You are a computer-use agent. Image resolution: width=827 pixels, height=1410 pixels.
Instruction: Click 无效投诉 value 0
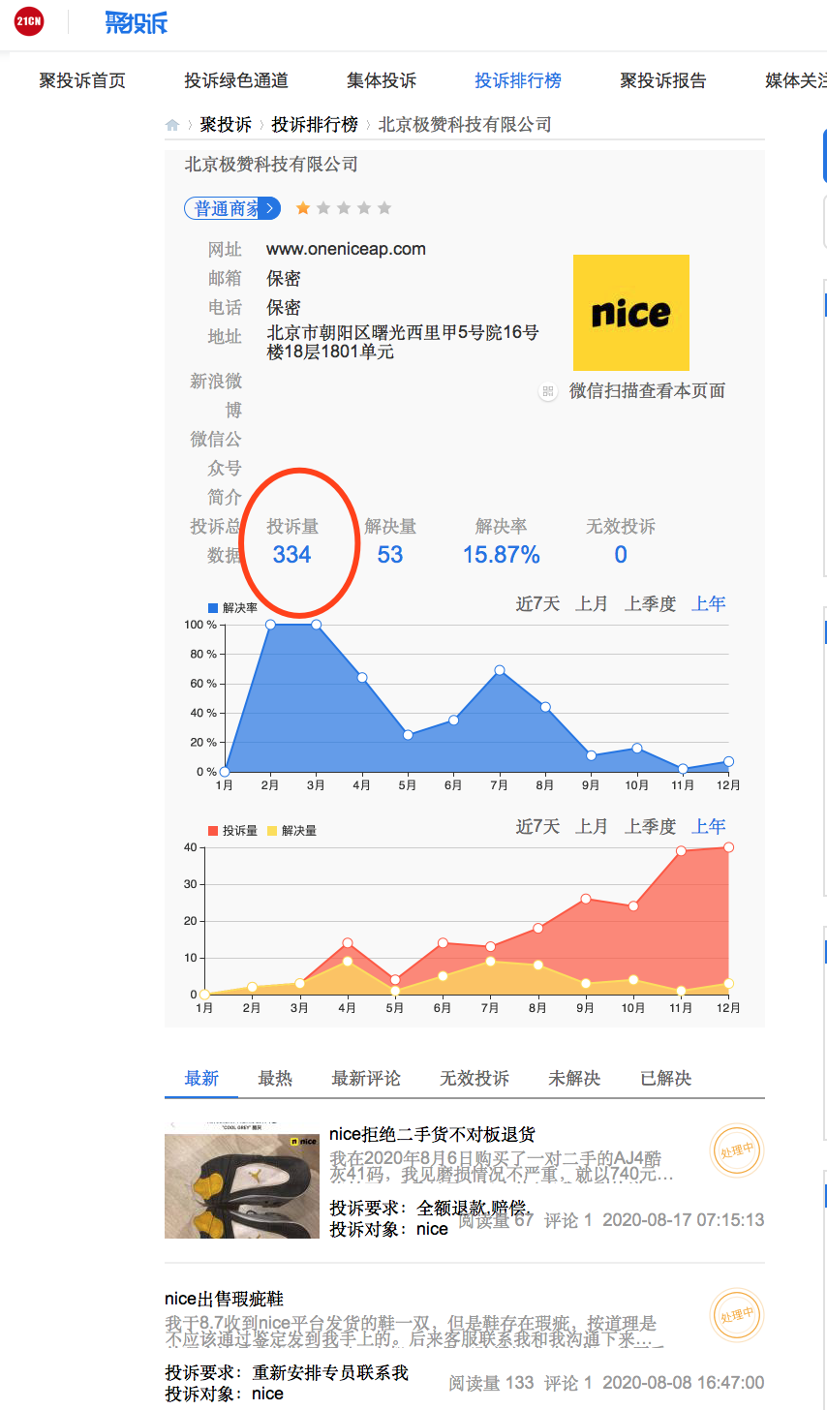(621, 555)
